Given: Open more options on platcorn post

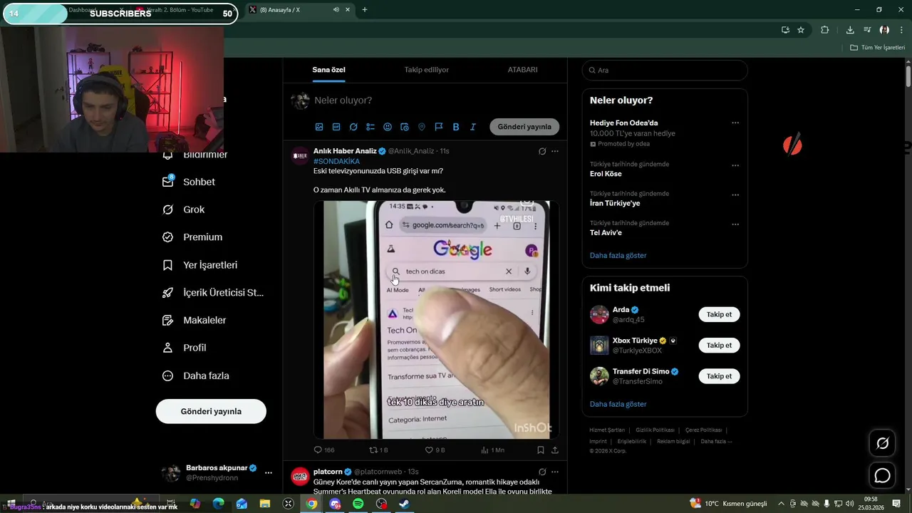Looking at the screenshot, I should [555, 472].
